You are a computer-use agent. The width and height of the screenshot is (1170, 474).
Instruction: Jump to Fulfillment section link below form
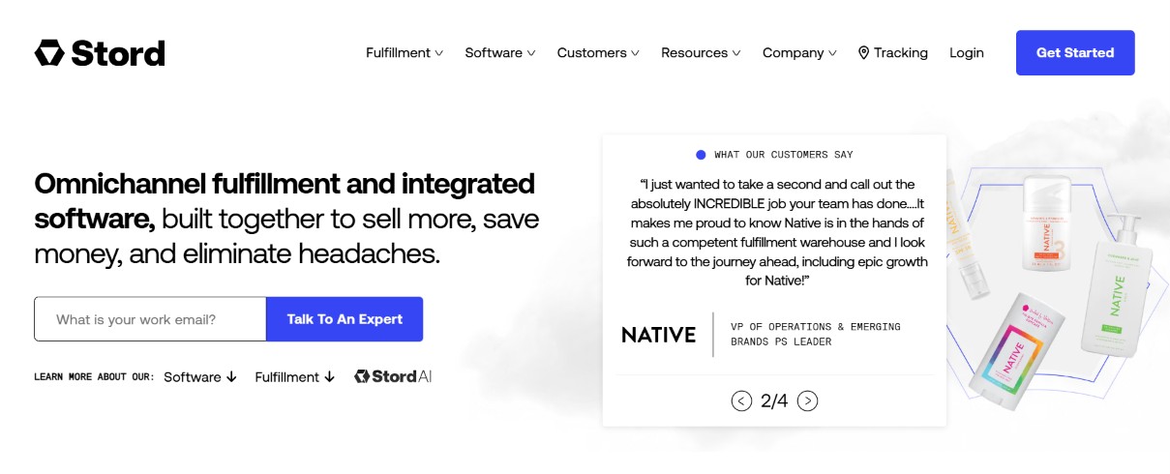pos(295,377)
